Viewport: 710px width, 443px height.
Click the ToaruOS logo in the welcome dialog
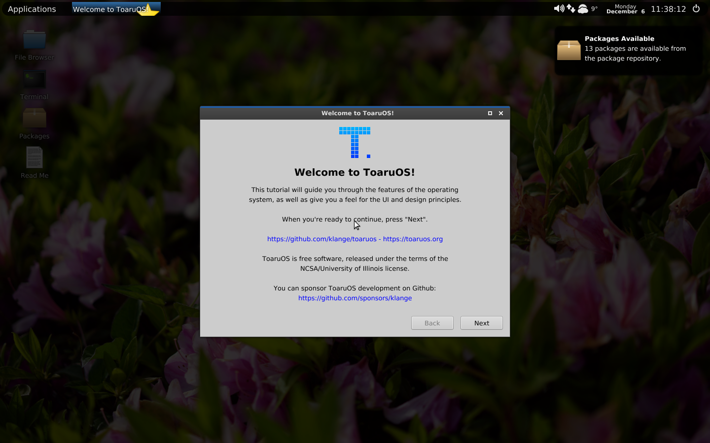(355, 142)
